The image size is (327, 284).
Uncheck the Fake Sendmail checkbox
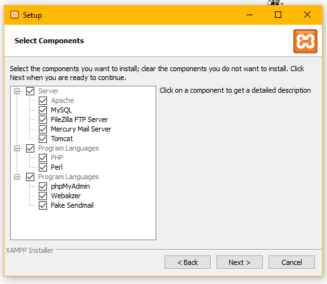(x=43, y=205)
